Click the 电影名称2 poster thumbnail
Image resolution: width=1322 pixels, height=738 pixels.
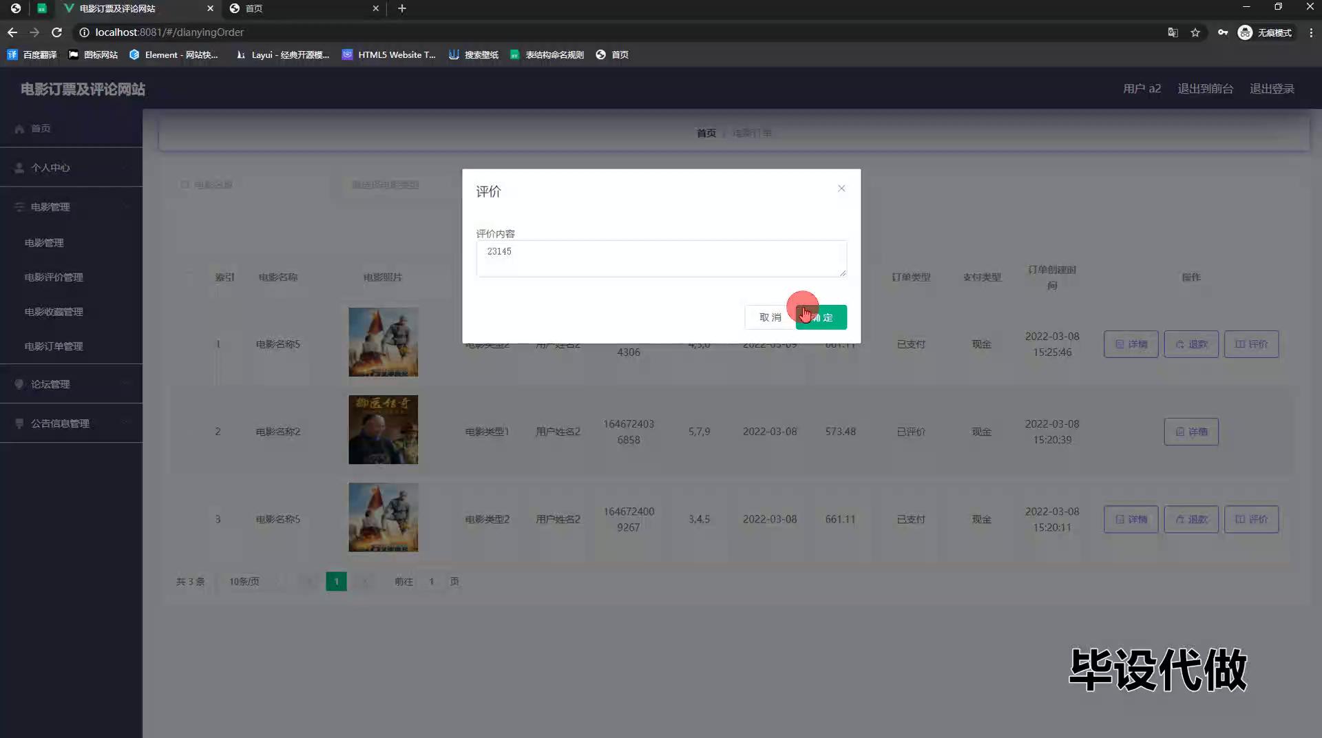(383, 430)
